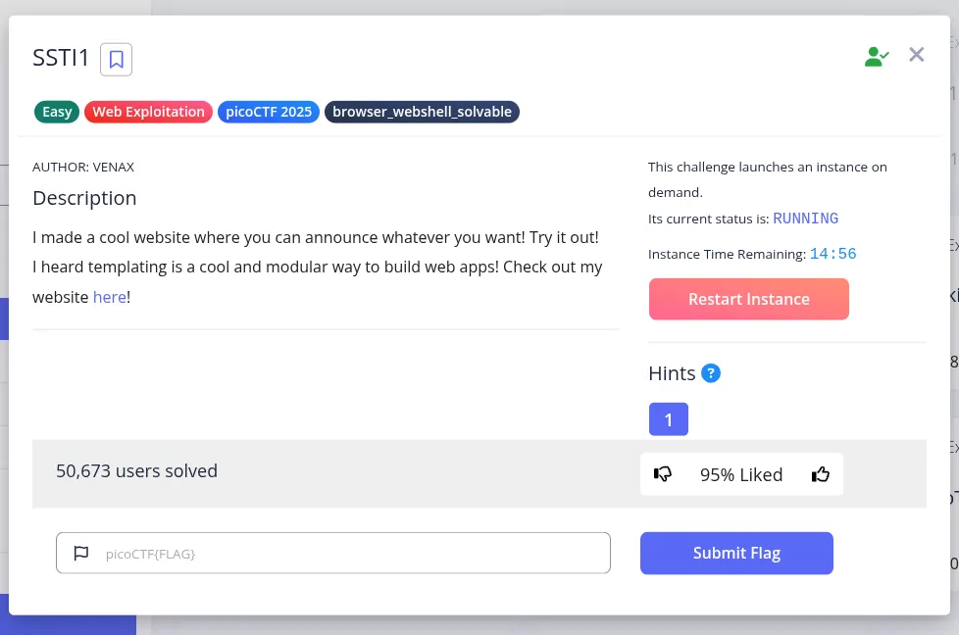
Task: Click the instance time remaining countdown
Action: coord(833,254)
